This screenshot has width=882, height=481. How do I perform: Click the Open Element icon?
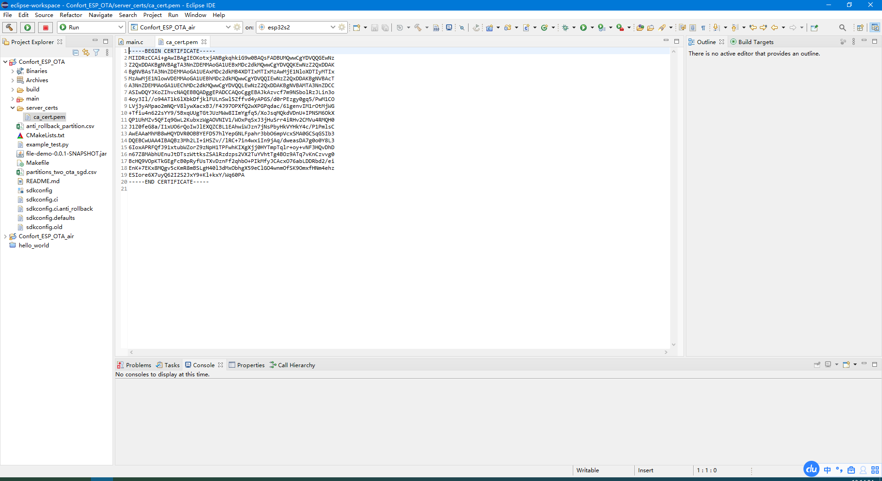pyautogui.click(x=640, y=28)
